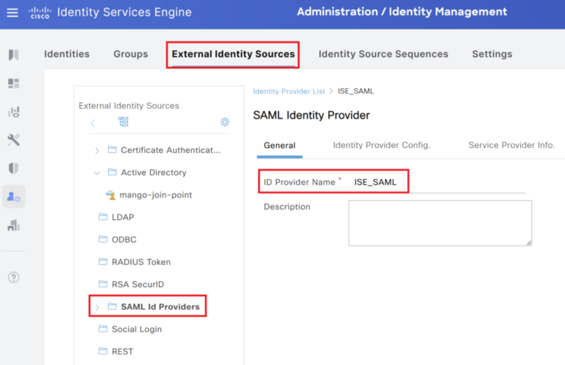Click the SAML Id Providers folder icon

click(112, 306)
